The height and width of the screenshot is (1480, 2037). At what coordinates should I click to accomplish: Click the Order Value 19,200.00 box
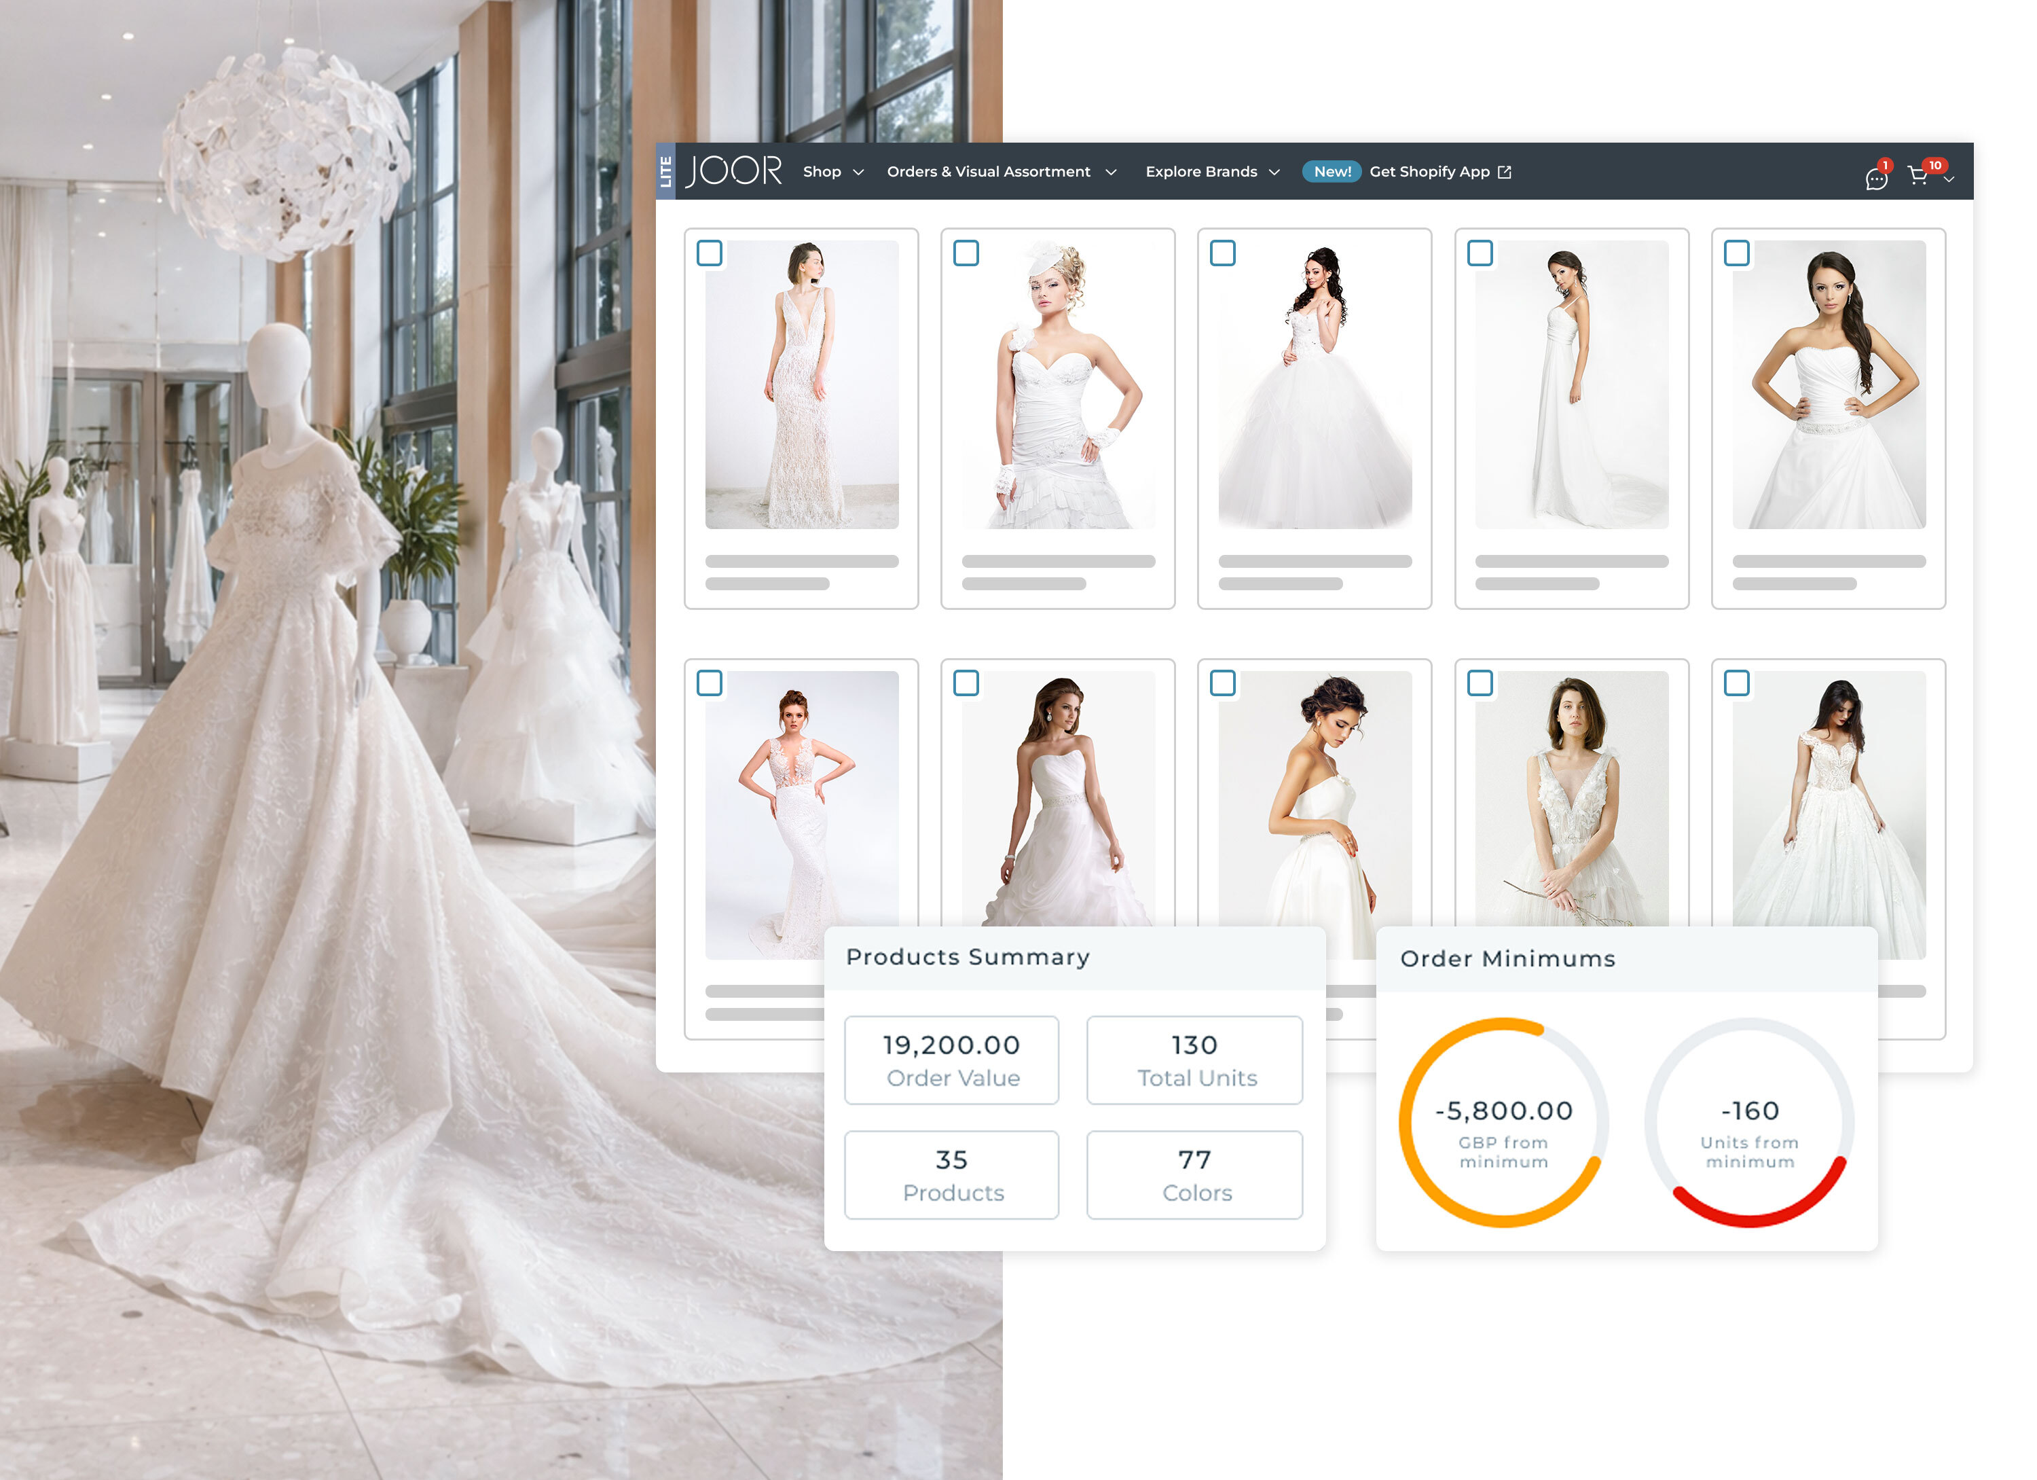pos(951,1060)
